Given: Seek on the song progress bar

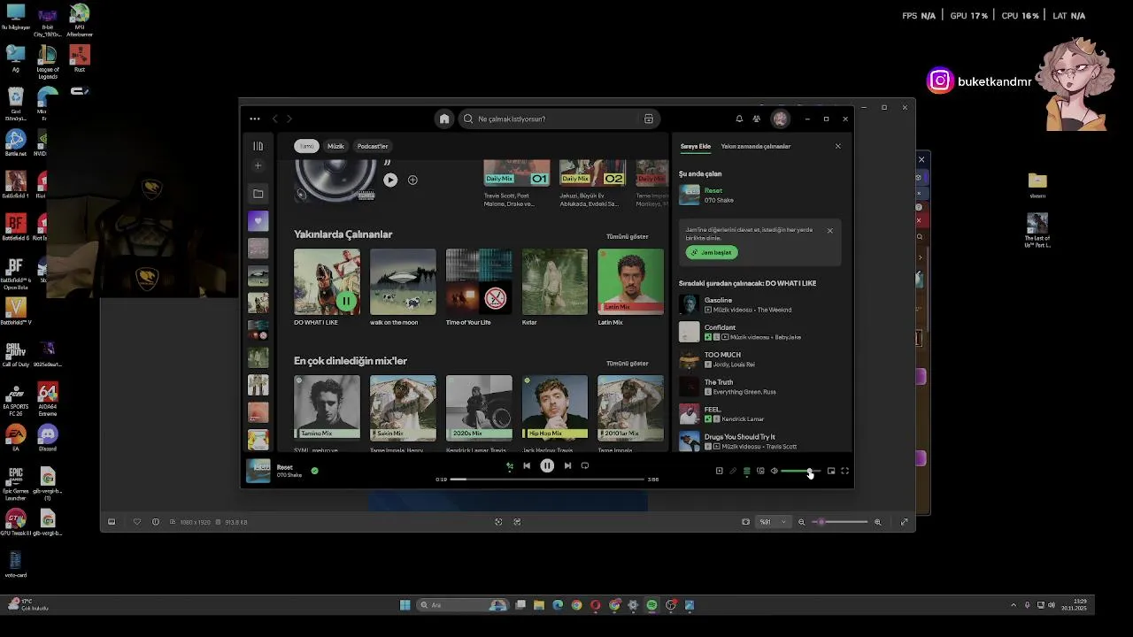Looking at the screenshot, I should (x=547, y=479).
